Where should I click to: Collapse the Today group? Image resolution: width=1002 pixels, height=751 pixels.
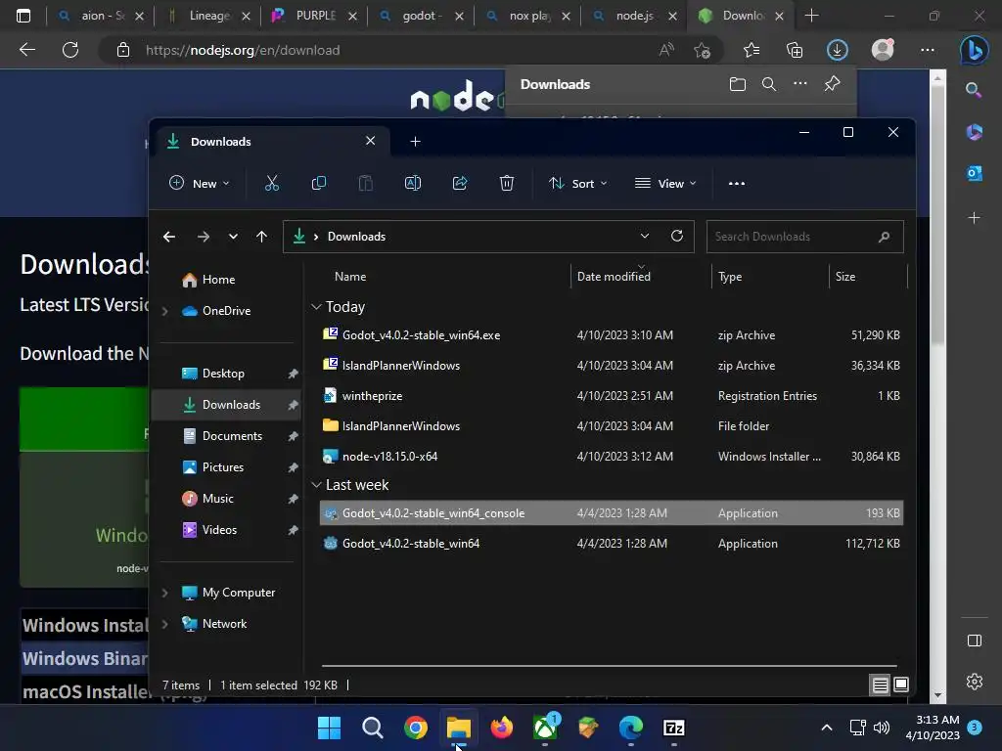(x=316, y=307)
